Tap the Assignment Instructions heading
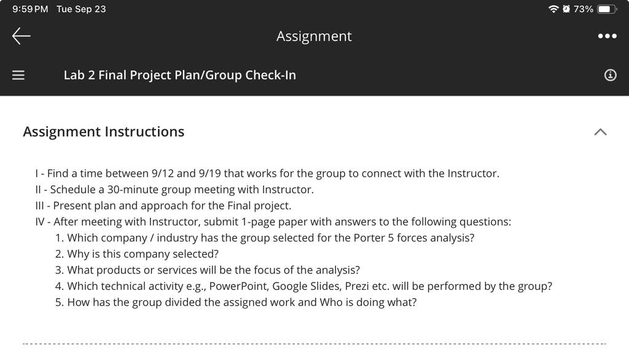This screenshot has width=629, height=363. click(103, 131)
